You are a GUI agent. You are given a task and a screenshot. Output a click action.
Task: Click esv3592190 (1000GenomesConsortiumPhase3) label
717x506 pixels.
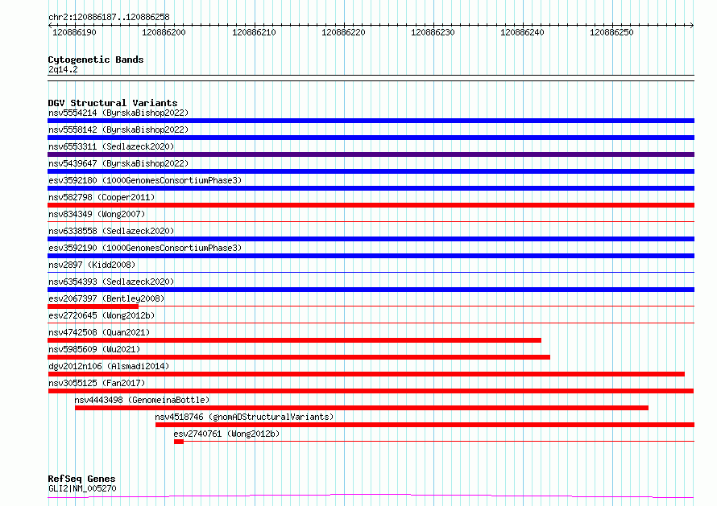point(145,248)
